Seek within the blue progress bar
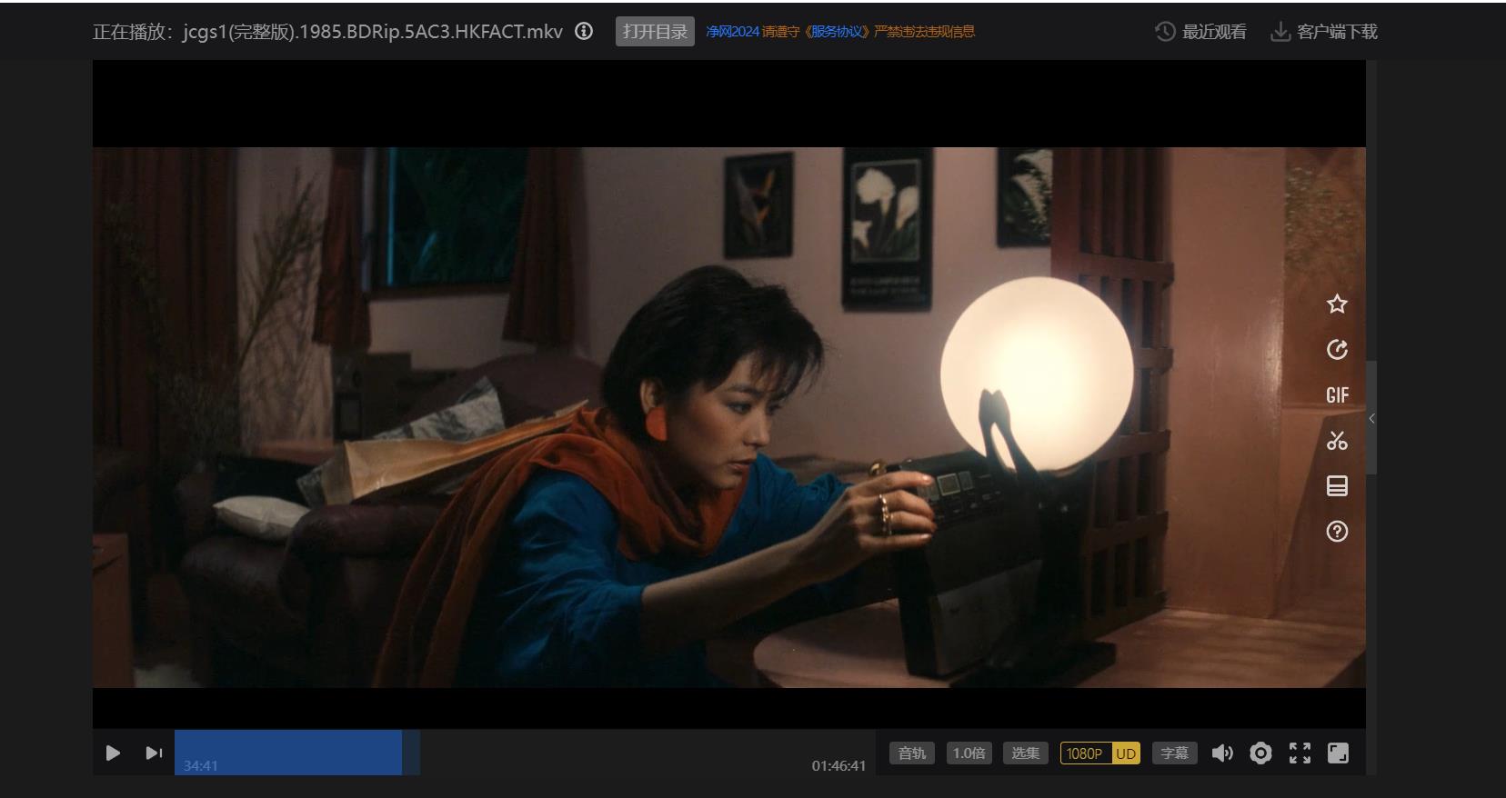1506x798 pixels. click(288, 751)
